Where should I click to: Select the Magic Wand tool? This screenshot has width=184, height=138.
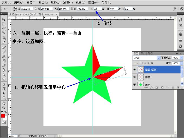(4, 33)
